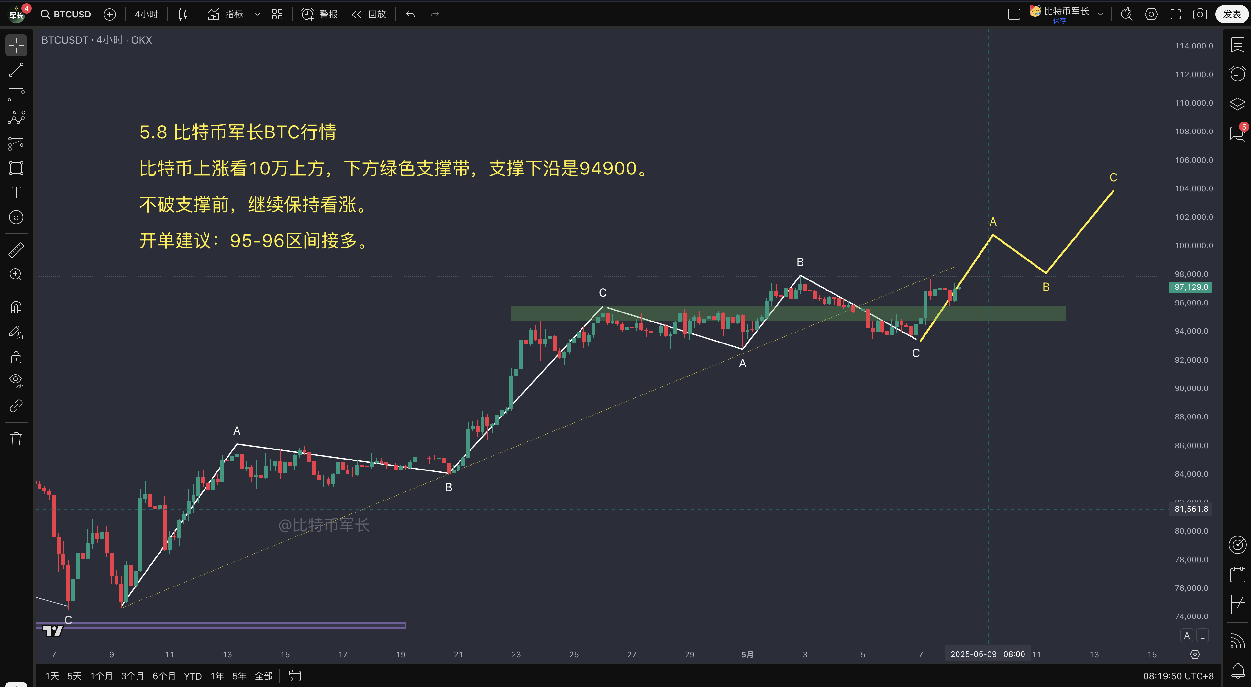
Task: Open time axis settings gear
Action: pyautogui.click(x=1195, y=654)
